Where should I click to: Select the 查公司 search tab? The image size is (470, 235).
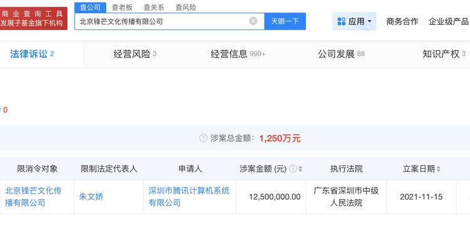pyautogui.click(x=90, y=7)
